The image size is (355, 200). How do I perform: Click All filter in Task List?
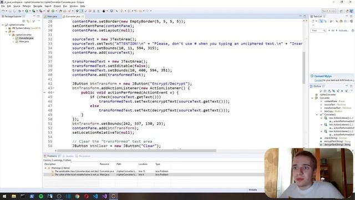click(x=333, y=31)
